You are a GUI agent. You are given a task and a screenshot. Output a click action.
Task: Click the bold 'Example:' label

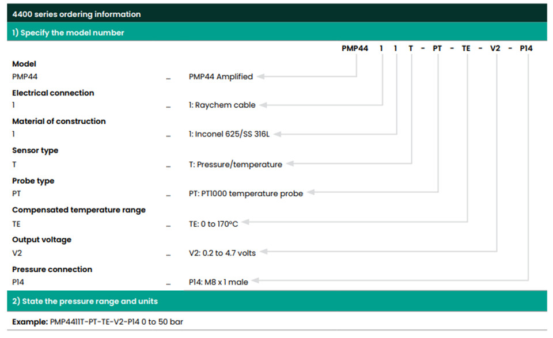30,322
